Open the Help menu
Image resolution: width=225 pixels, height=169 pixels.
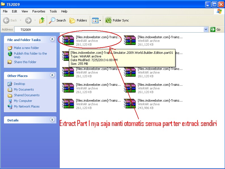(x=64, y=11)
